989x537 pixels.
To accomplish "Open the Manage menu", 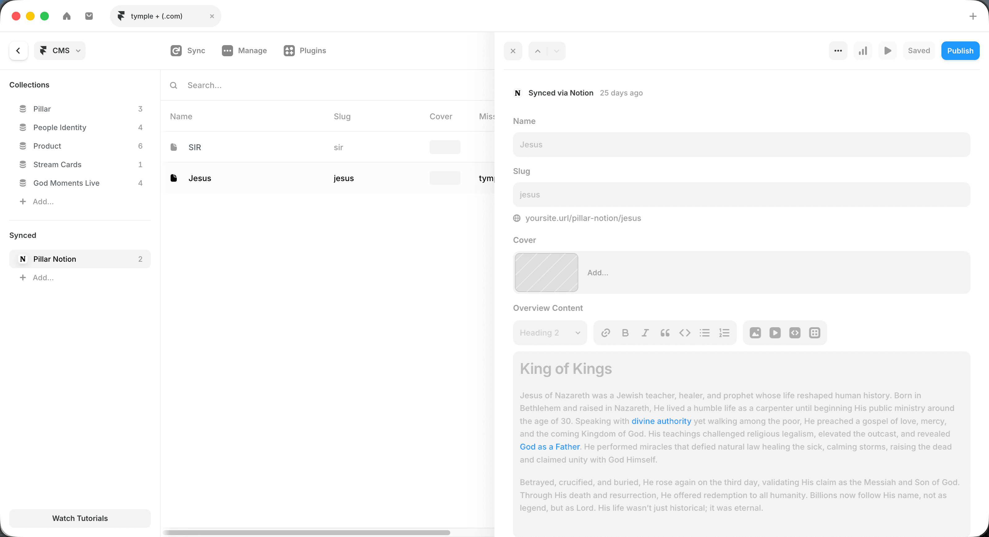I will [x=244, y=51].
